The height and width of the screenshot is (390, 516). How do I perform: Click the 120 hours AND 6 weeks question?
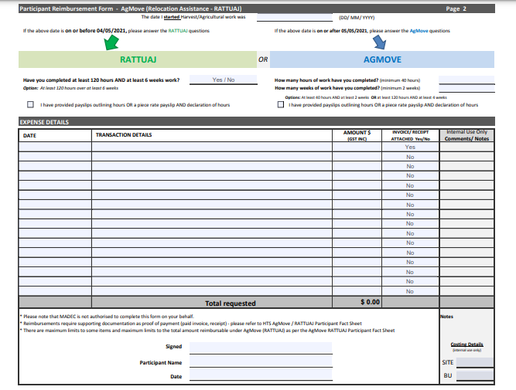101,80
